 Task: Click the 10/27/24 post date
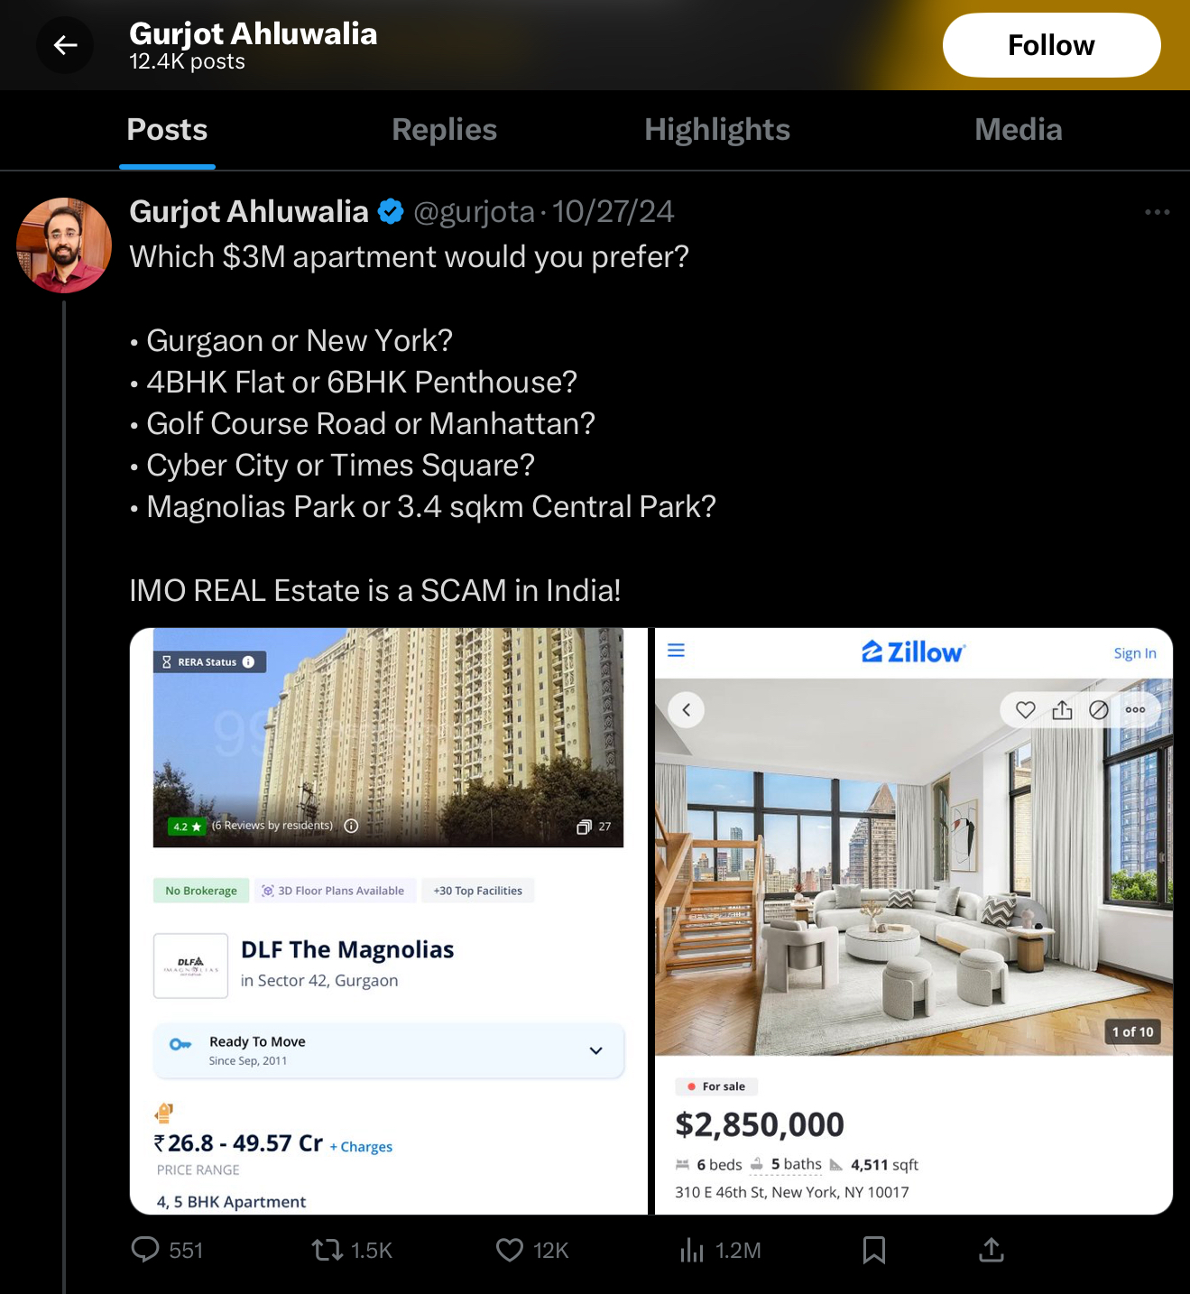tap(613, 212)
